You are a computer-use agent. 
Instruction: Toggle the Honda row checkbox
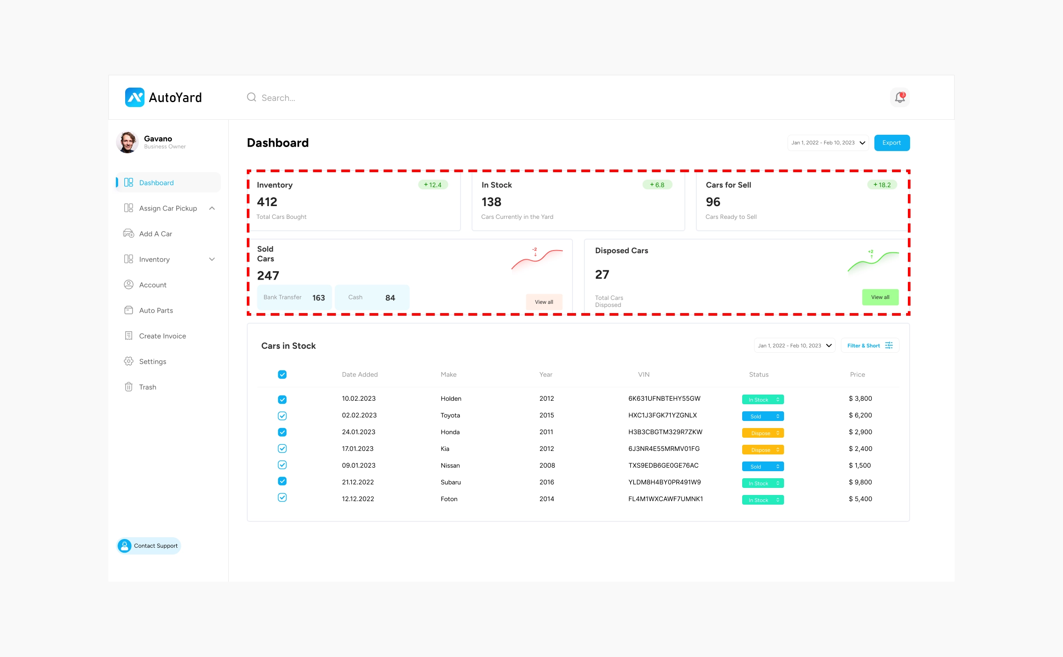[x=282, y=432]
